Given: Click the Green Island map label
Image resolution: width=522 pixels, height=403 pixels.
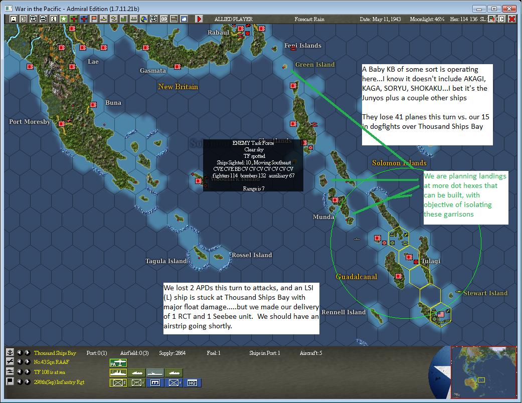Looking at the screenshot, I should 314,65.
